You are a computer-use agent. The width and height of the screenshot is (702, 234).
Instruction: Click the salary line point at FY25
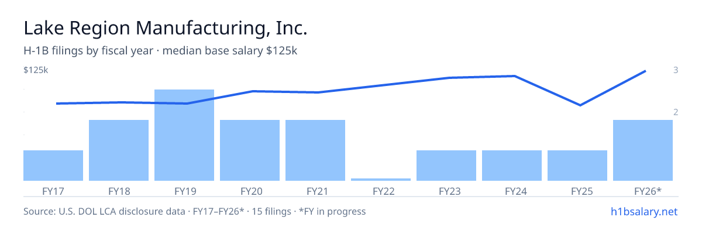point(580,105)
